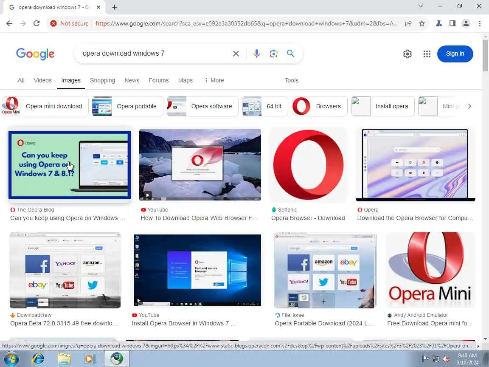Image resolution: width=489 pixels, height=367 pixels.
Task: Bookmark this tab with the star
Action: click(x=422, y=23)
